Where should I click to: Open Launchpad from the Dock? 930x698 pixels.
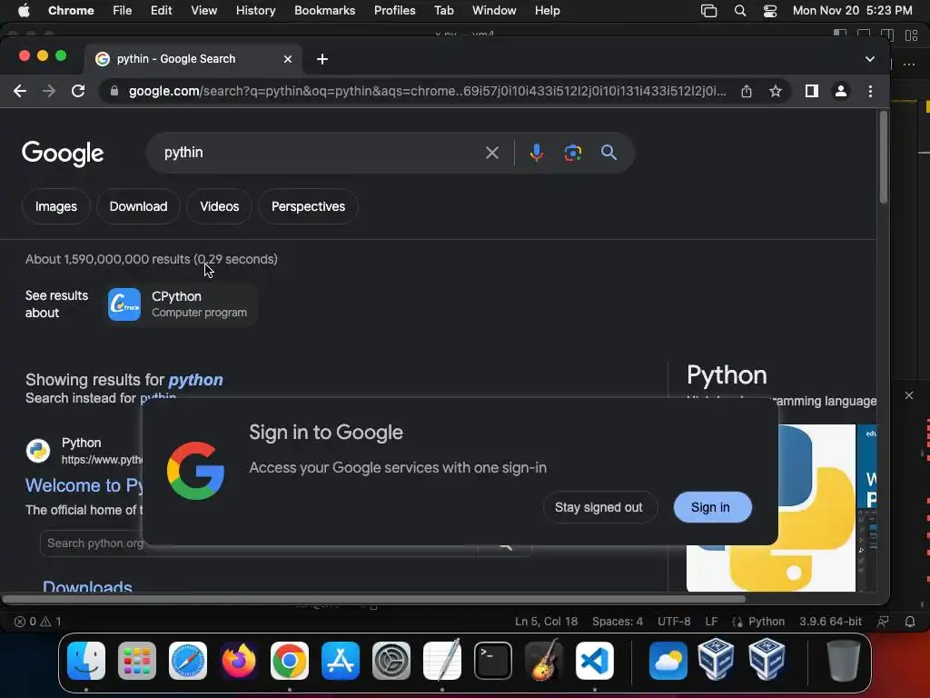[x=137, y=661]
